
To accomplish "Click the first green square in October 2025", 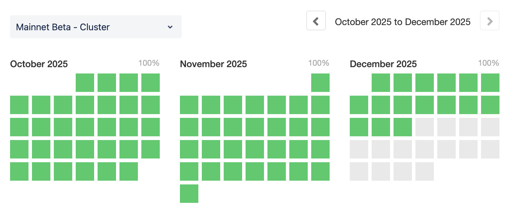I will (x=85, y=83).
